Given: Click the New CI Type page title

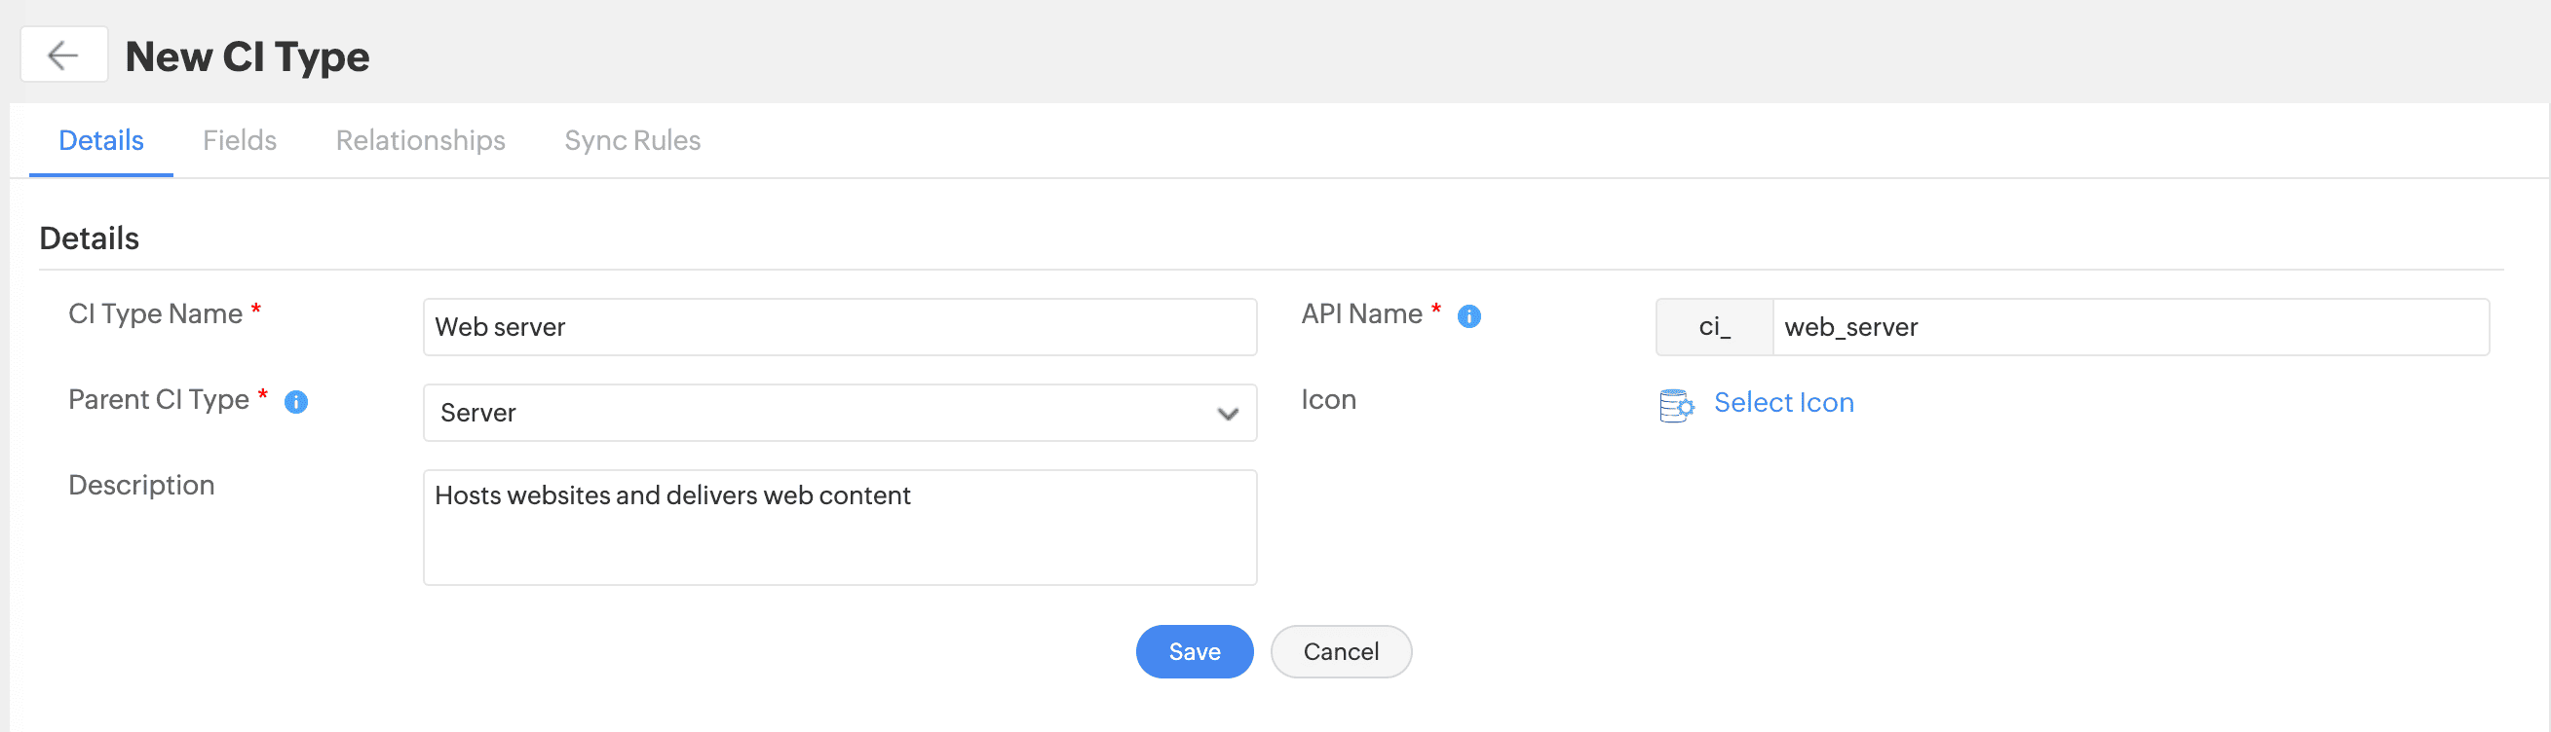Looking at the screenshot, I should coord(247,56).
